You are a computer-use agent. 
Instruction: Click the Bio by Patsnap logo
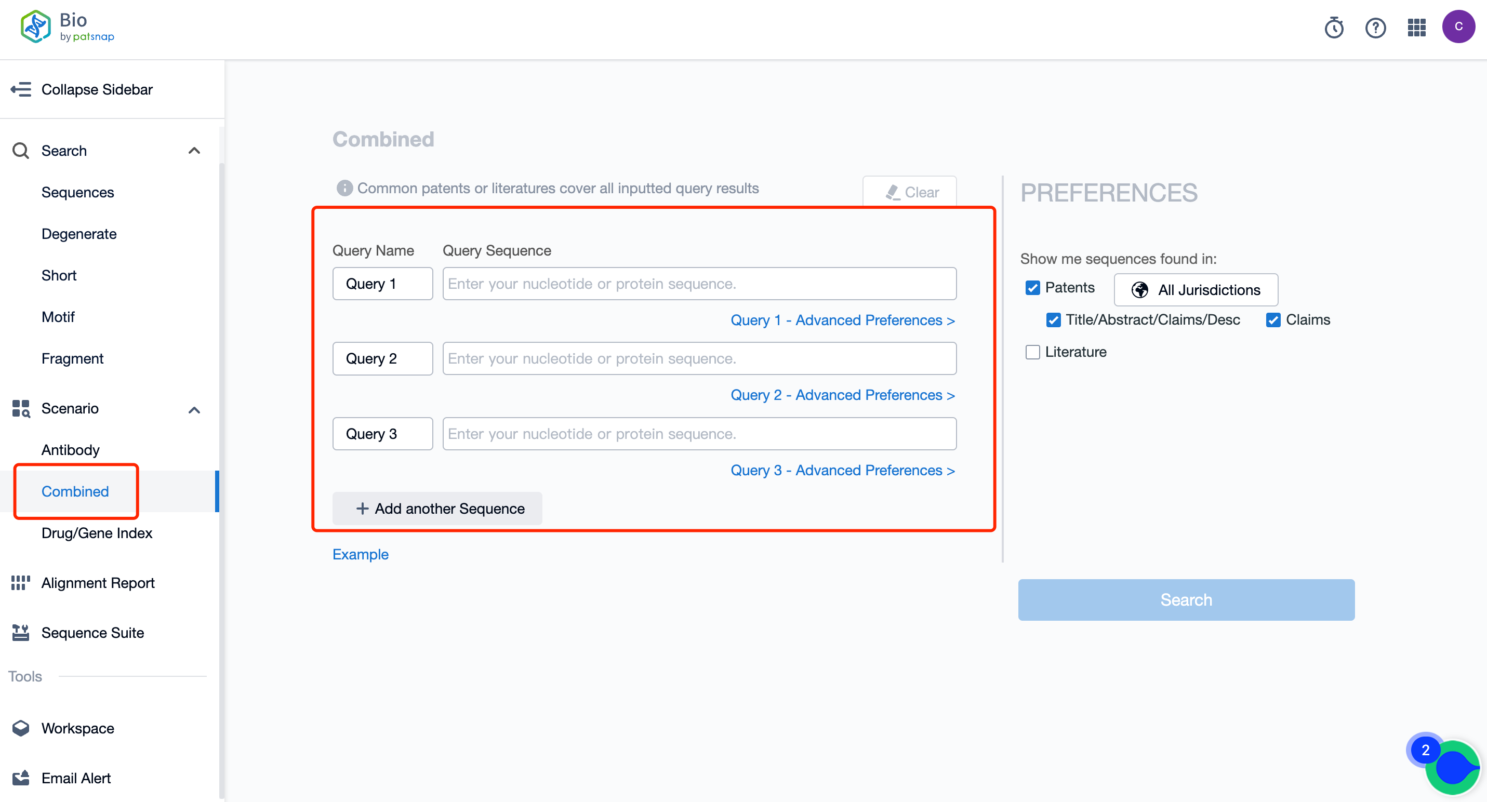67,27
